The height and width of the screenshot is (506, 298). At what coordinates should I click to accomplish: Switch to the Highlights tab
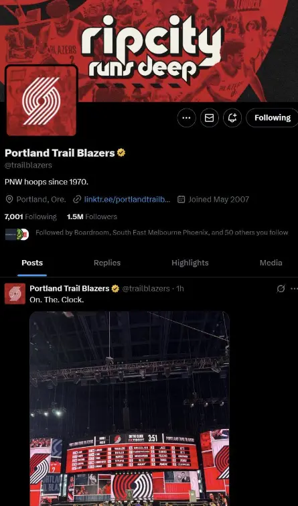point(190,263)
